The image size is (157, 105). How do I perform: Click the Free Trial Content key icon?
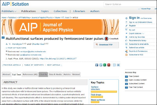click(126, 87)
